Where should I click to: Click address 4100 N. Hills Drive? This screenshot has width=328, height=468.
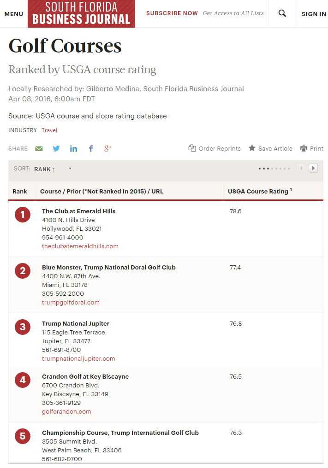pyautogui.click(x=68, y=220)
